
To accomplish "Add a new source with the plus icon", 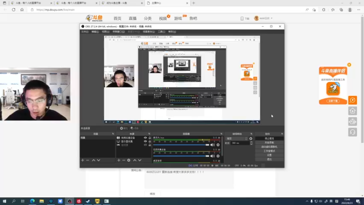I will coord(119,160).
